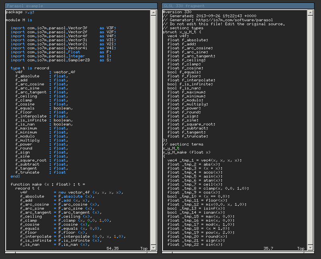This screenshot has width=321, height=259.
Task: Click the 'vec4 v4f;' declaration
Action: click(178, 36)
